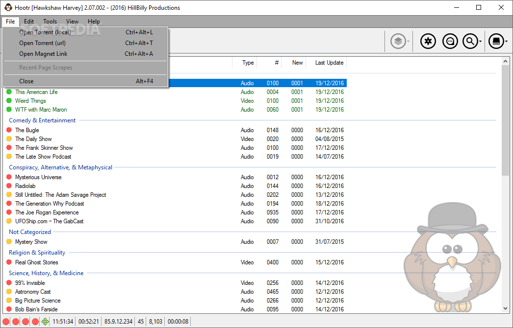Viewport: 513px width, 328px height.
Task: Click the yellow dot beside Big Picture Science
Action: click(9, 301)
